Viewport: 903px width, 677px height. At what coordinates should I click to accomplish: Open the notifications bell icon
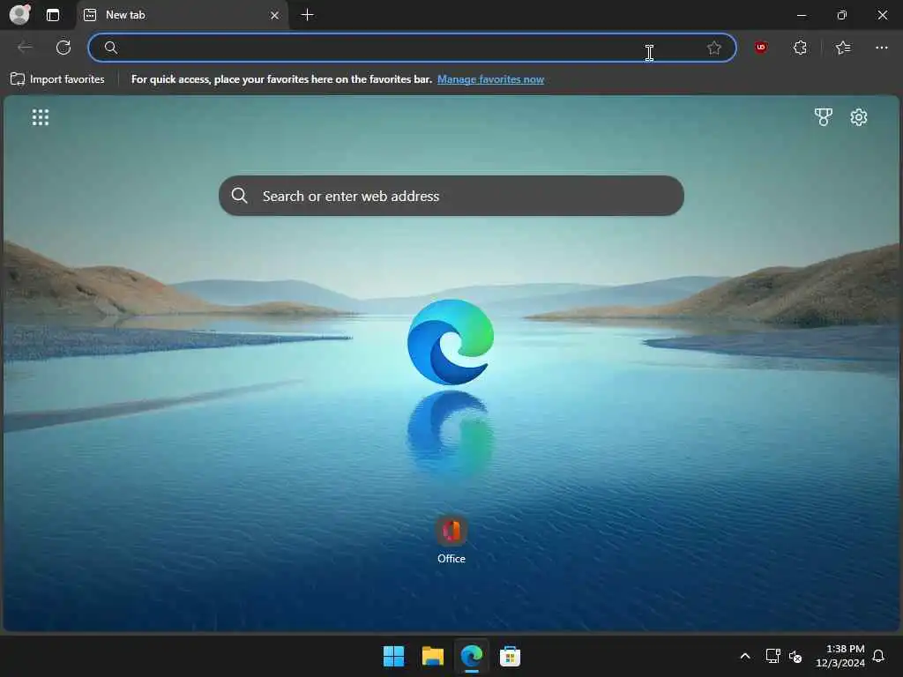pyautogui.click(x=879, y=656)
